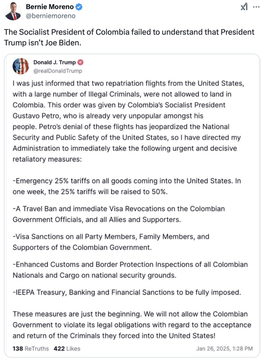
Task: Click the Travel Ban and Visa Revocations bullet
Action: click(119, 214)
